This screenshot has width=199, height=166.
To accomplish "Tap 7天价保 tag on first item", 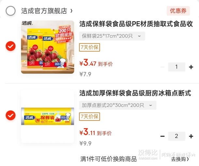I will click(89, 47).
